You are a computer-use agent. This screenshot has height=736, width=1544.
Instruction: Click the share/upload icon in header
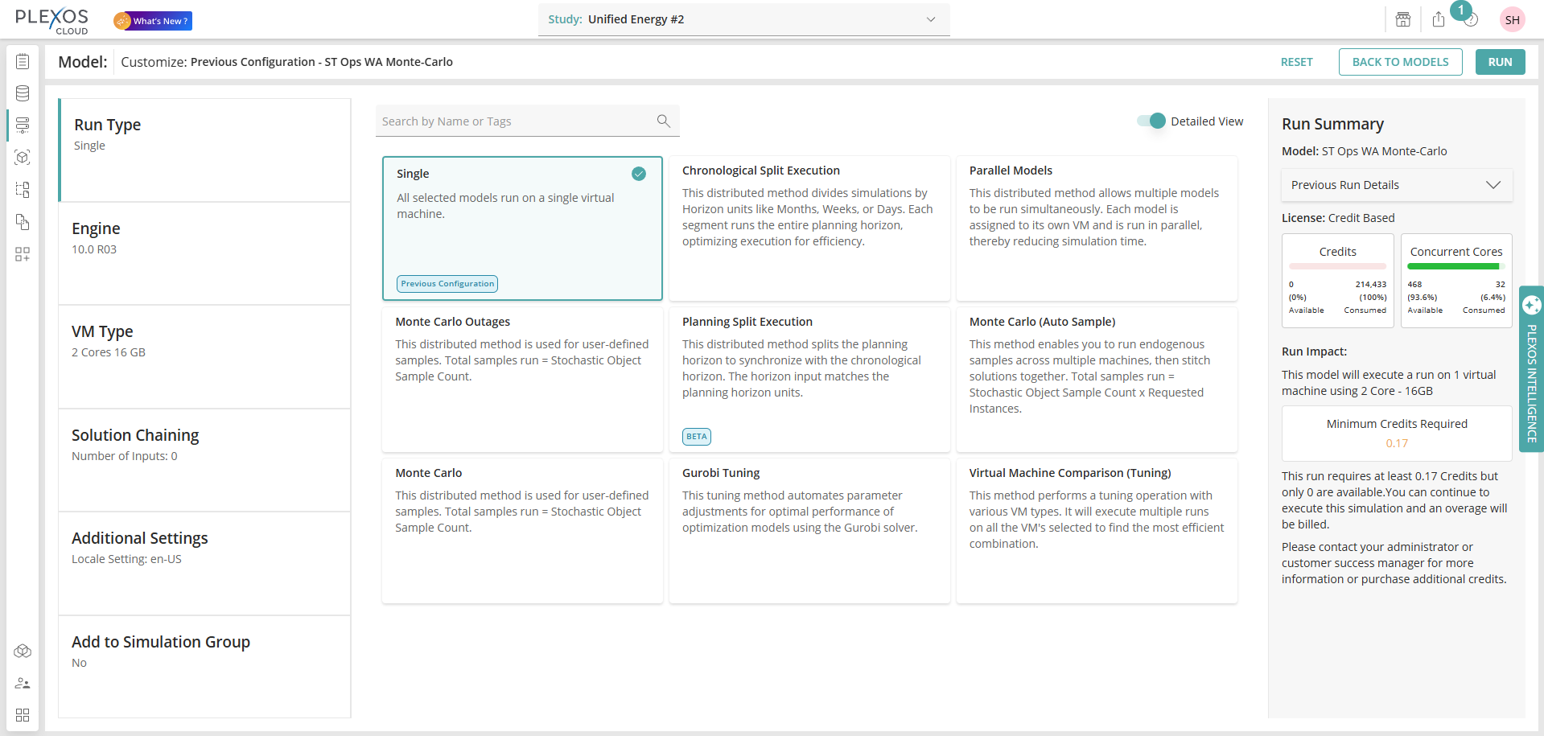(1439, 19)
